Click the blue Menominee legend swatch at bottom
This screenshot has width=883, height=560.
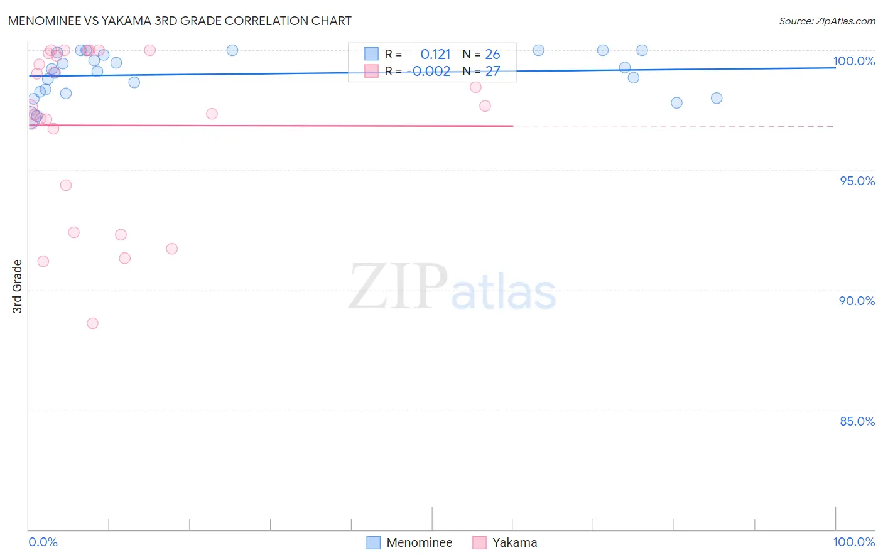[374, 542]
